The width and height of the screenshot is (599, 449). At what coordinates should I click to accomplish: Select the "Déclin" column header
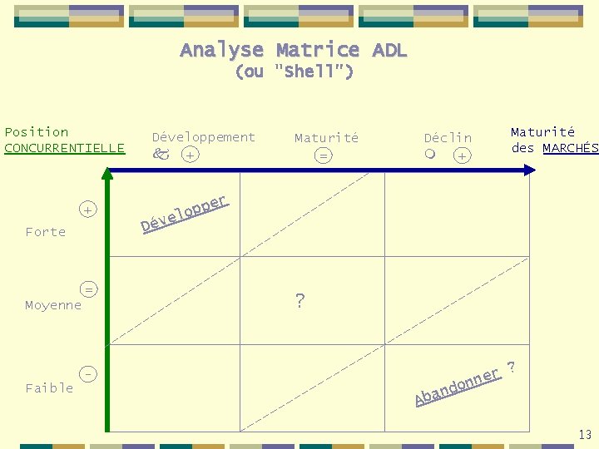[448, 138]
